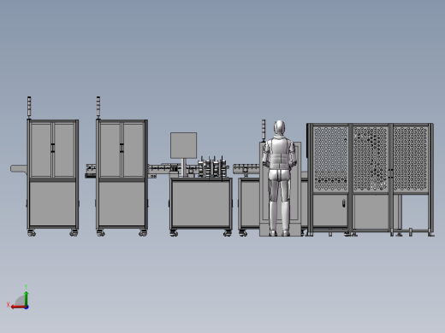Select the left upper door of the leftmost cabinet
445x333 pixels.
click(x=41, y=149)
